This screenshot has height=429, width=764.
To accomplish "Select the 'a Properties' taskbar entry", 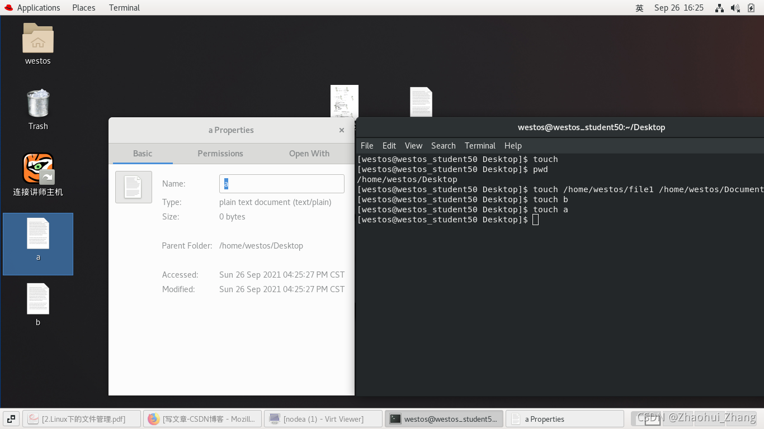I will pos(565,418).
